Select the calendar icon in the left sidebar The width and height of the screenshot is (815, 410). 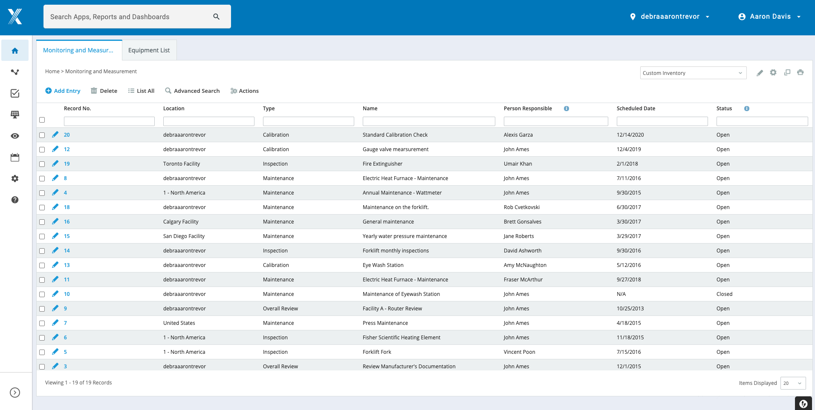15,157
